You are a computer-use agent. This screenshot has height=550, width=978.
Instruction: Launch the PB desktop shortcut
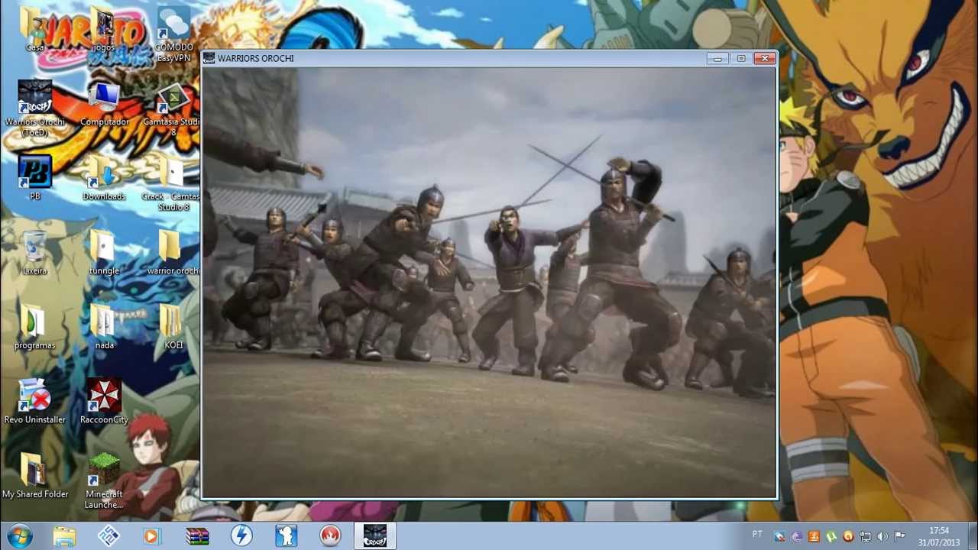(34, 178)
